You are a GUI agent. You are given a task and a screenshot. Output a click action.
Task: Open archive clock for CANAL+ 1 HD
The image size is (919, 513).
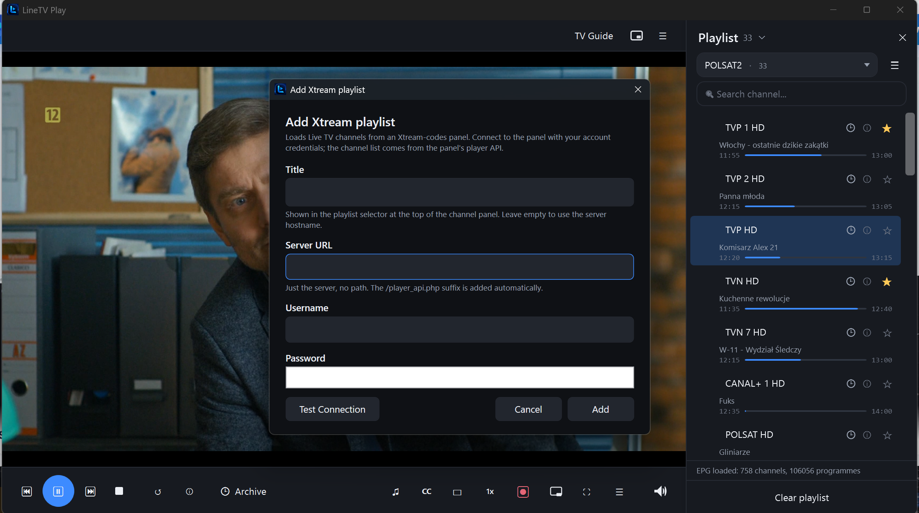(x=851, y=384)
